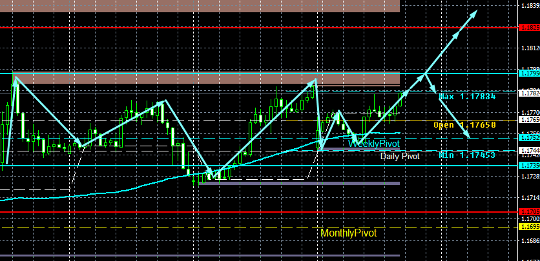Click the Open 1.17650 text
Image resolution: width=540 pixels, height=261 pixels.
pyautogui.click(x=464, y=124)
